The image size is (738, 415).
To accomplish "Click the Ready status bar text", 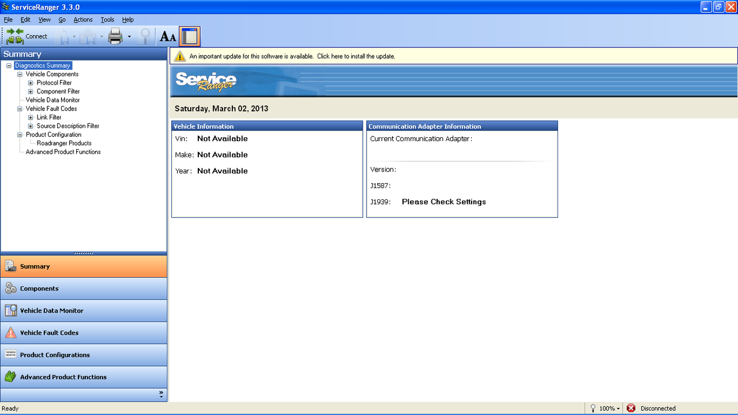I will 10,408.
